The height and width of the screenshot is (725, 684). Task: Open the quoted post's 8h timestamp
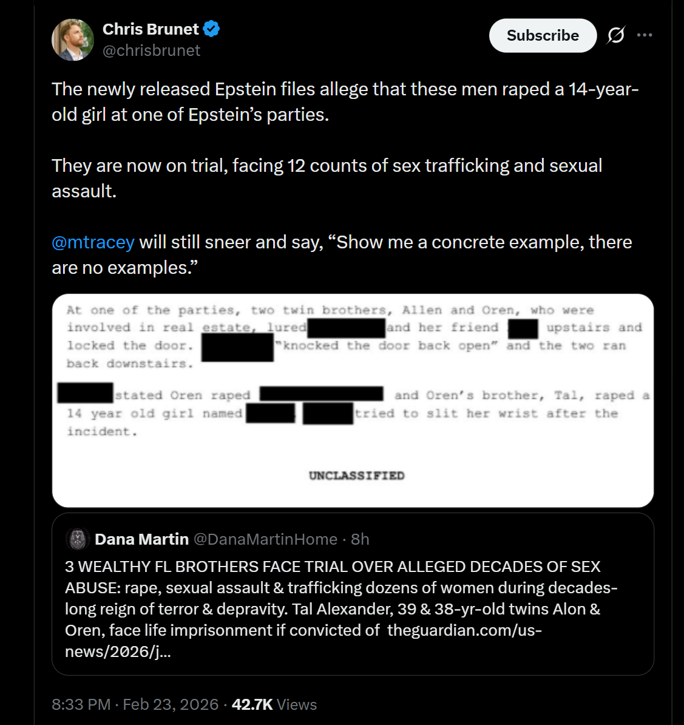(x=360, y=539)
